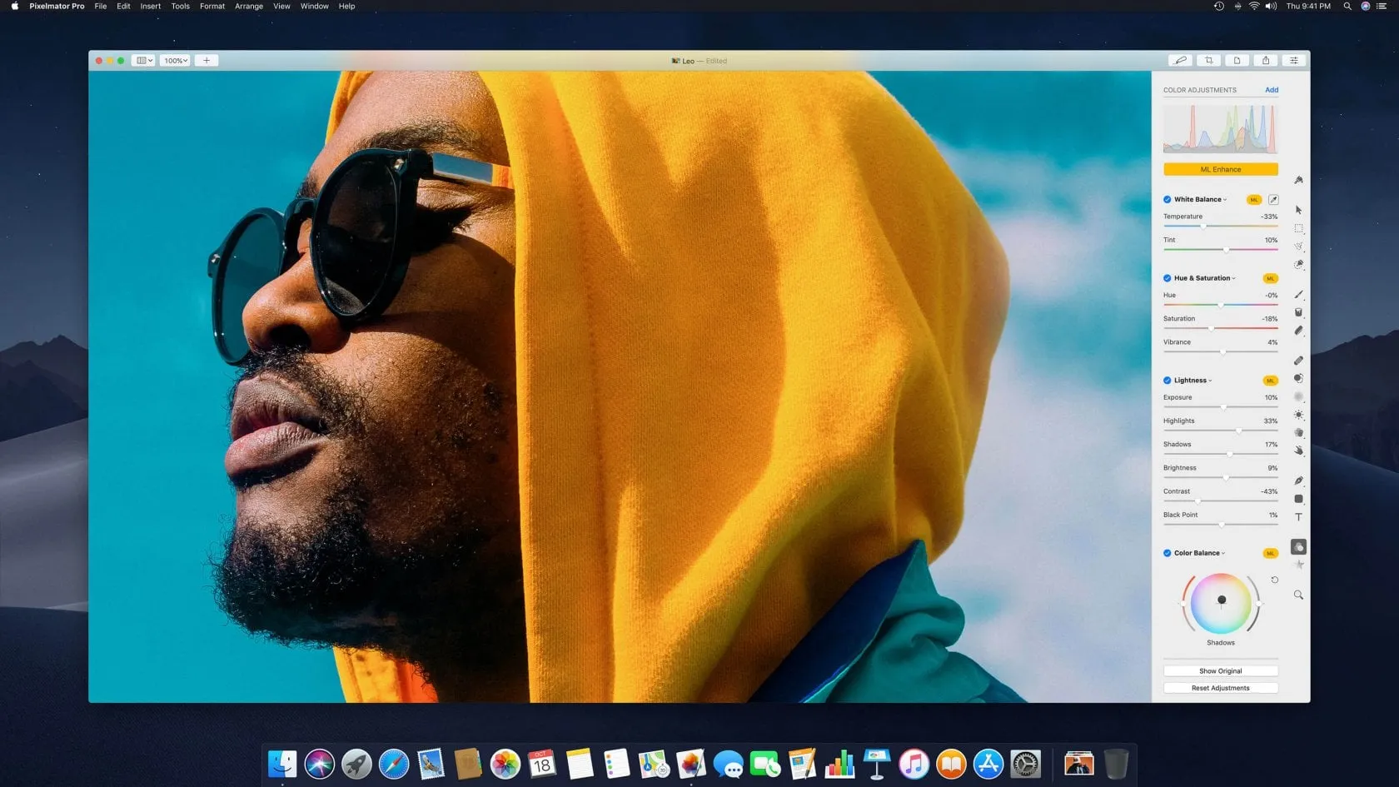
Task: Click the Color Balance reset arrow
Action: point(1274,580)
